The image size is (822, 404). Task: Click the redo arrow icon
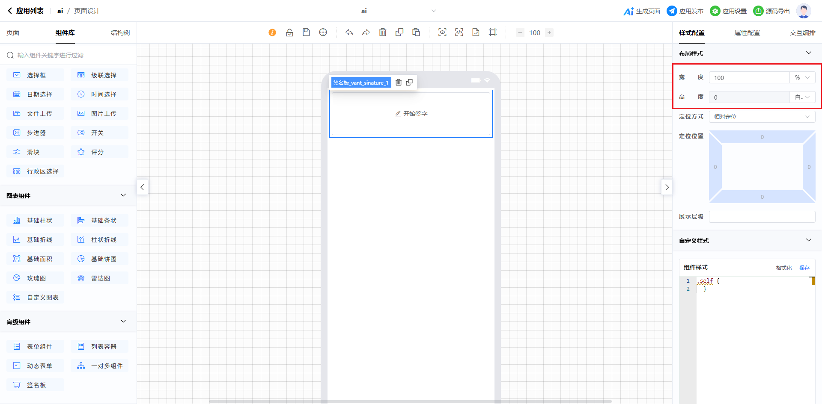366,32
